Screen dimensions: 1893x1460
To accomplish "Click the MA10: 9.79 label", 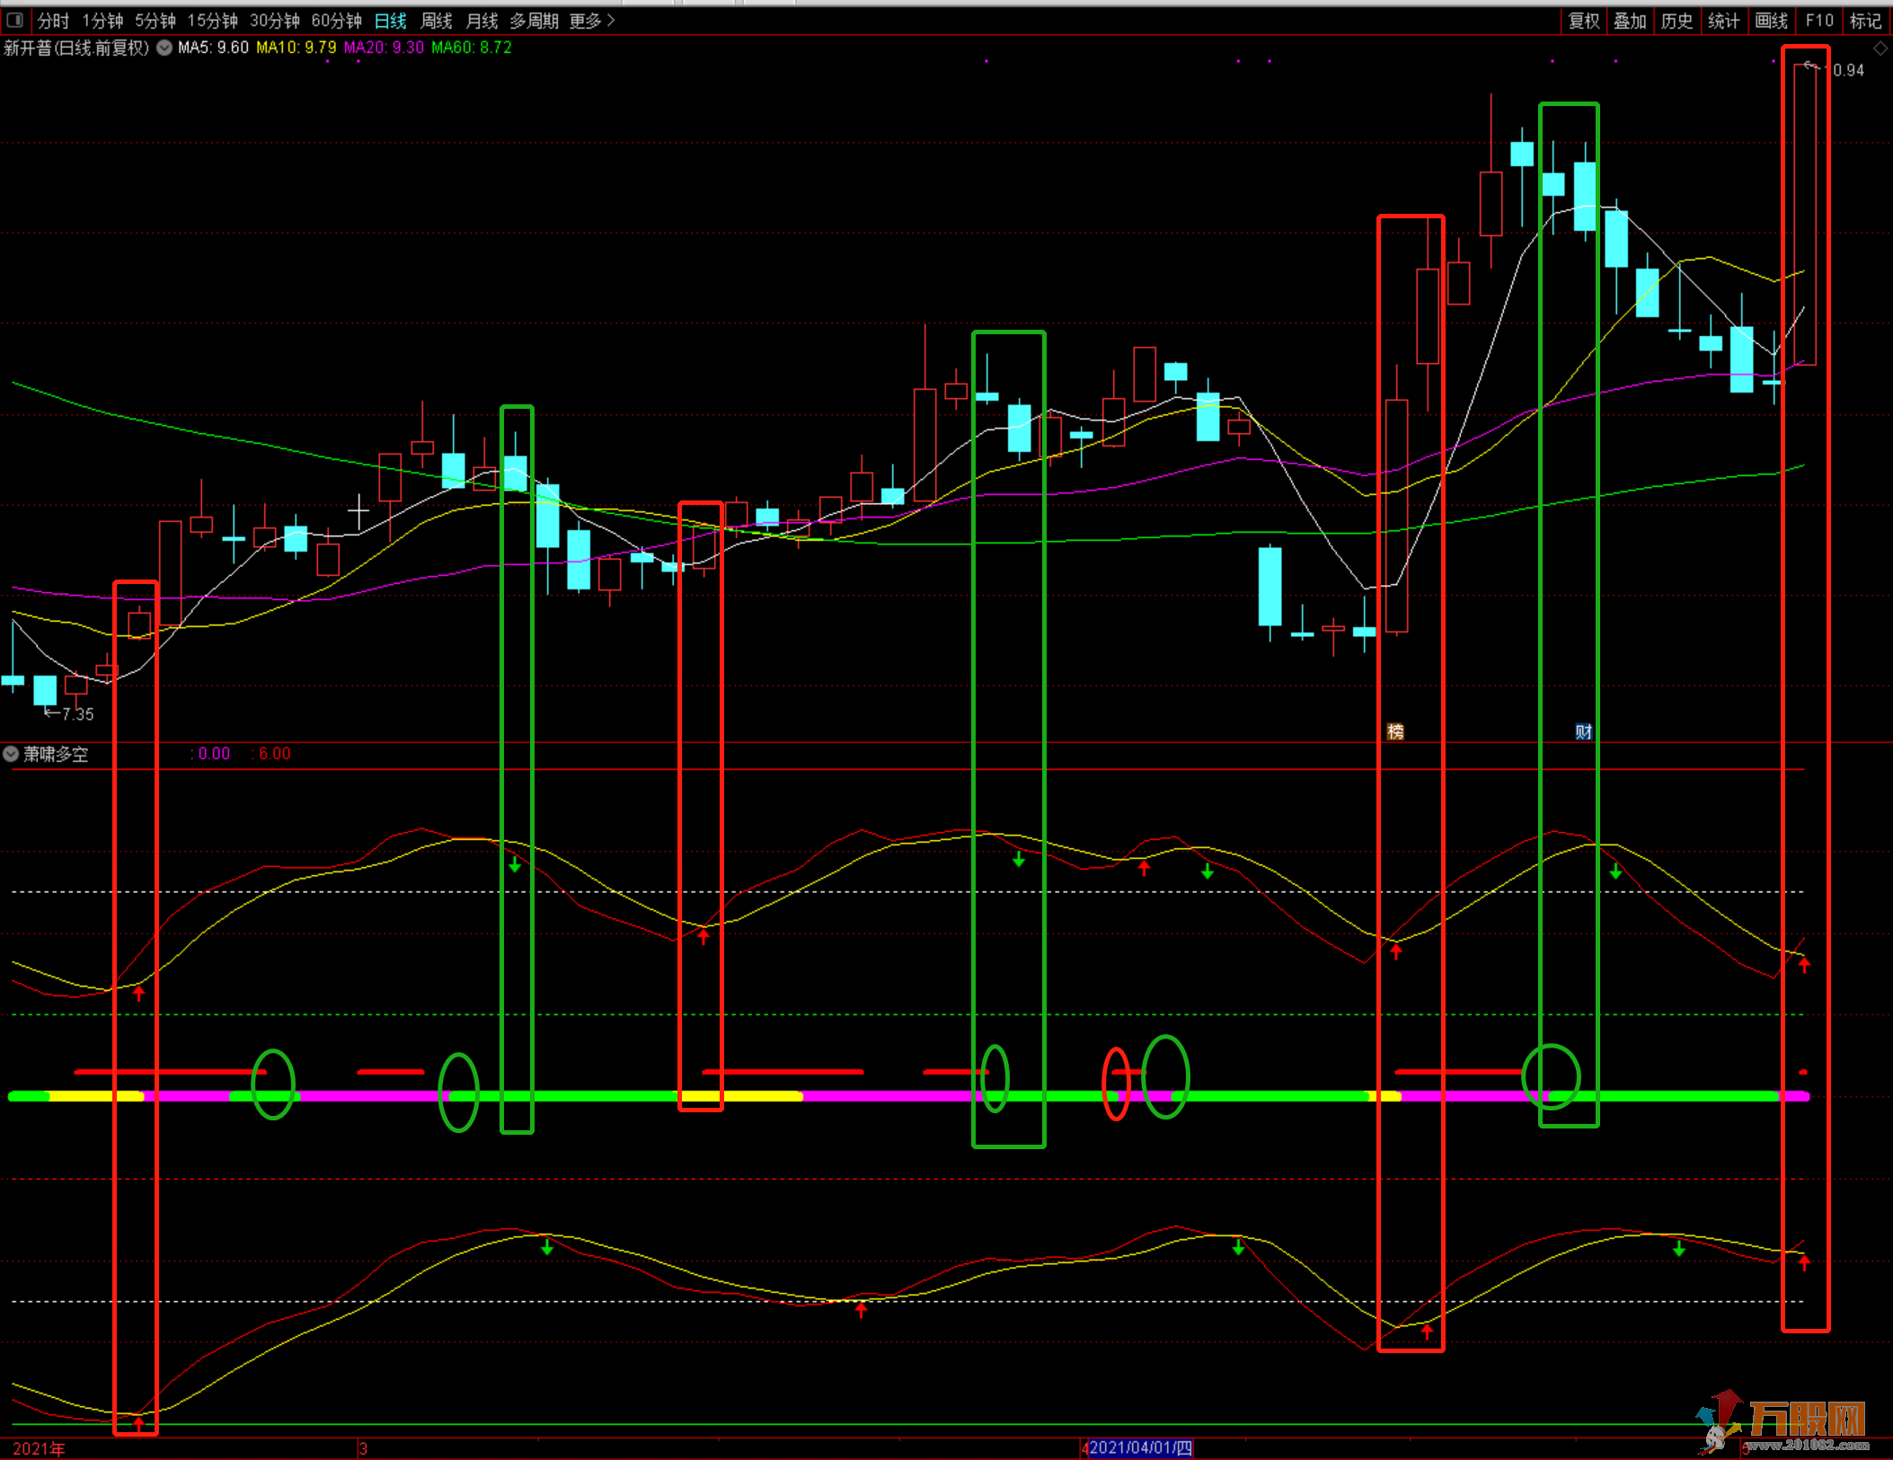I will tap(296, 48).
